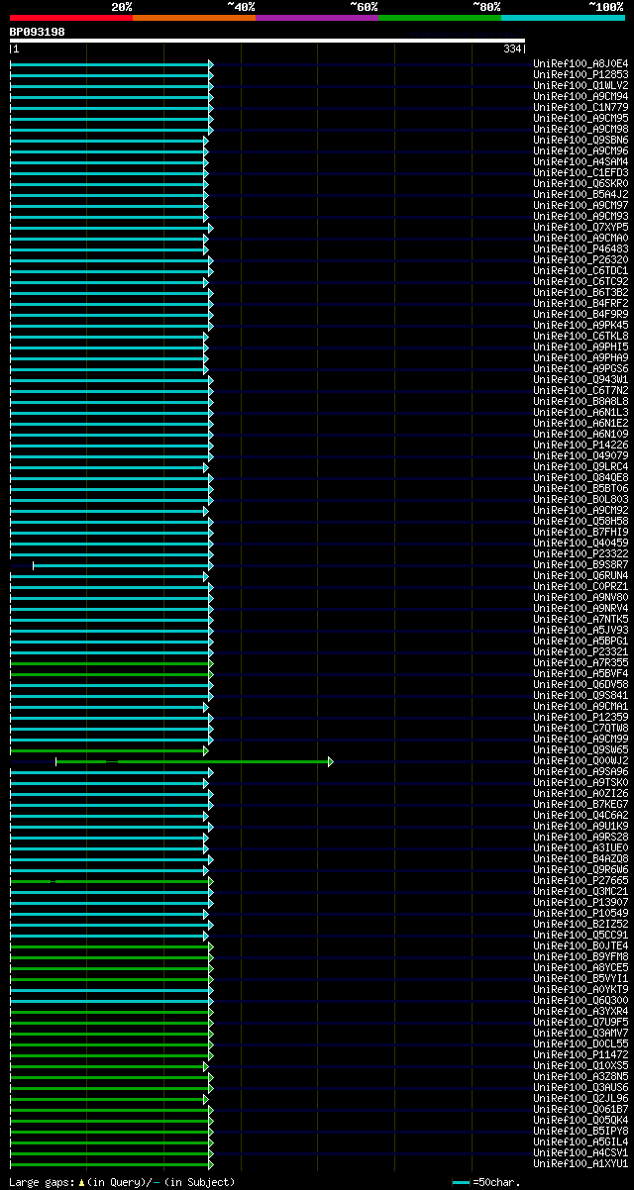Click the cyan ~100% identity color segment
This screenshot has height=1190, width=634.
coord(563,18)
